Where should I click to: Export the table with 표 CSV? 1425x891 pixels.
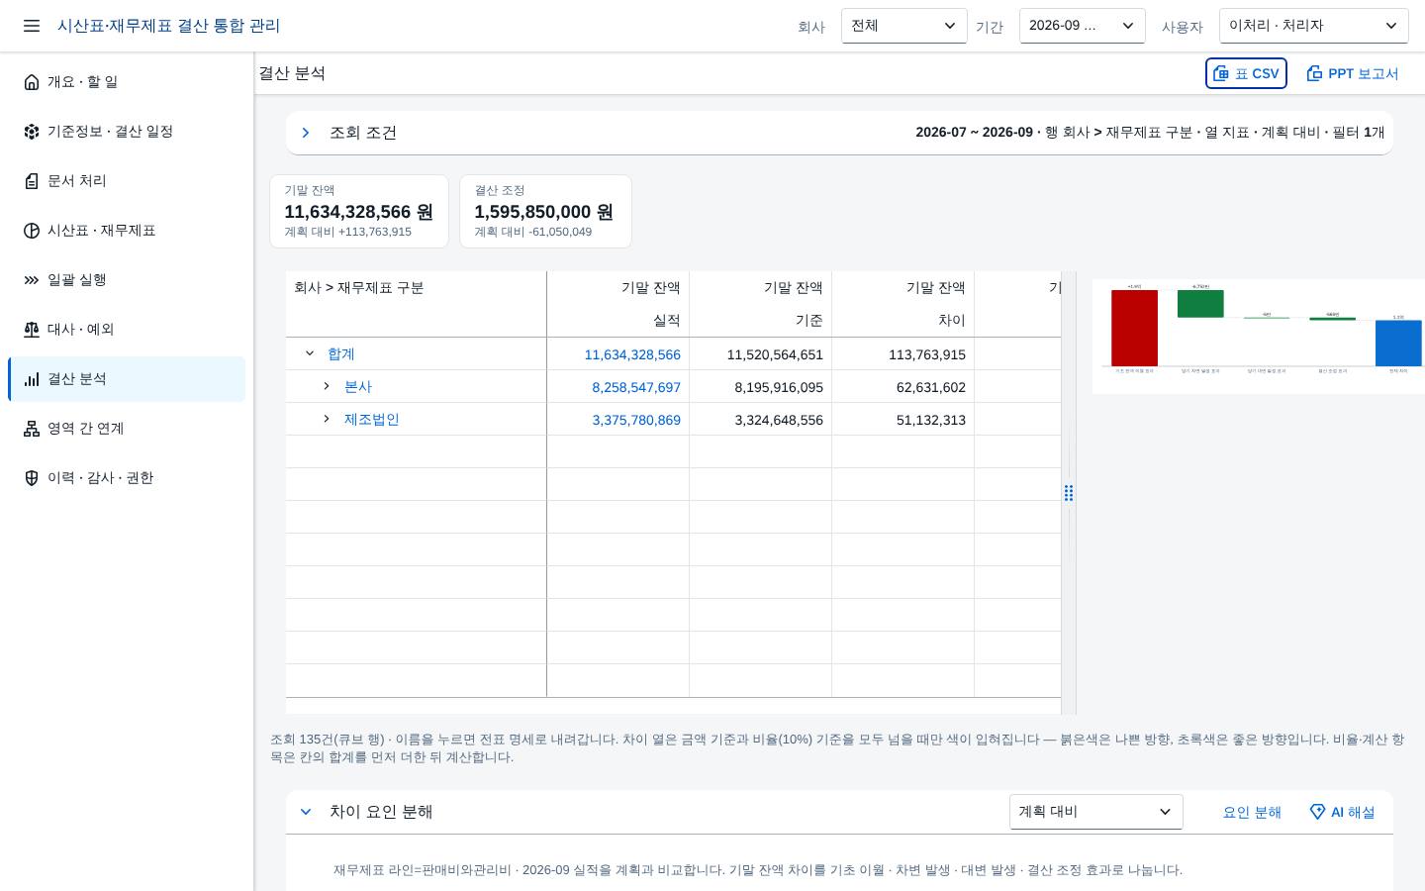pyautogui.click(x=1246, y=73)
